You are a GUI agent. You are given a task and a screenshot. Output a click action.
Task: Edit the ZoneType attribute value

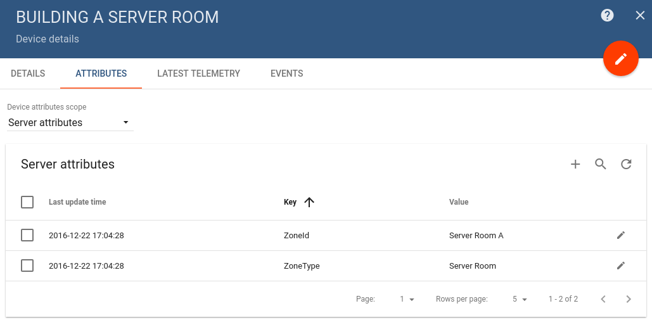621,266
